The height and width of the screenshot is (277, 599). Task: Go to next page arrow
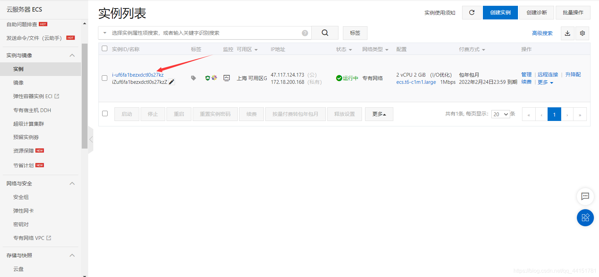tap(567, 114)
